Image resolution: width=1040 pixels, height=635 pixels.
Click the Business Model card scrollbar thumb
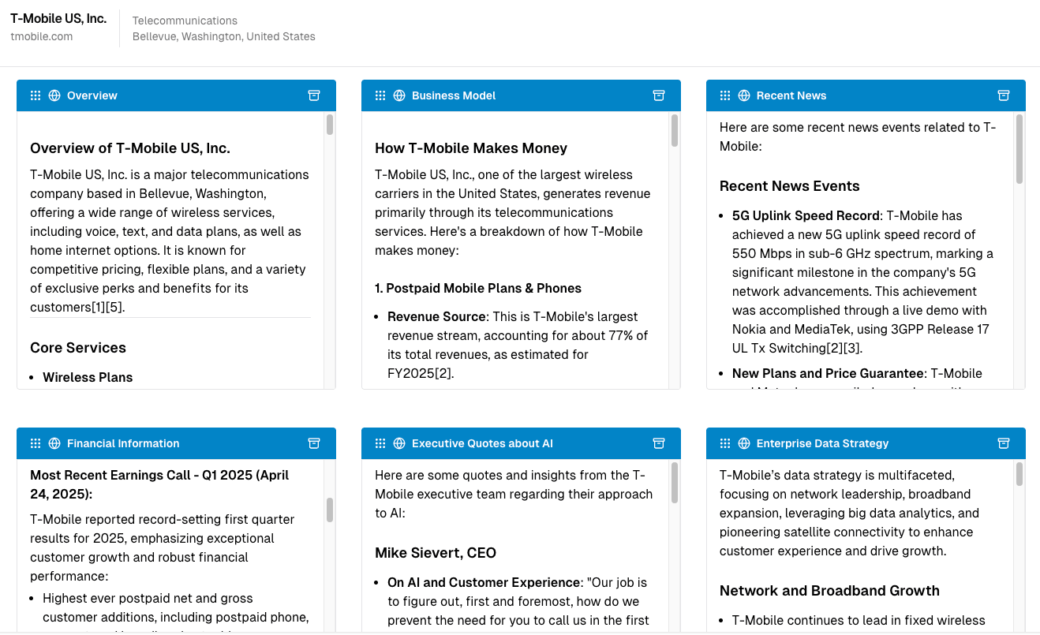(x=675, y=131)
